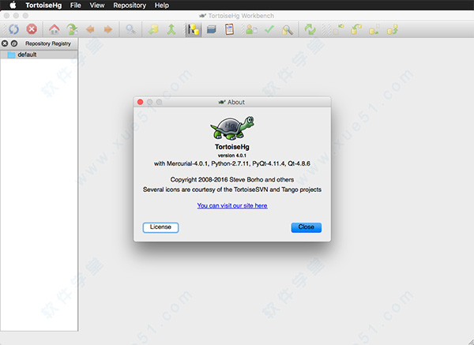This screenshot has width=474, height=345.
Task: Click the bold TortoiseHg name in About
Action: (x=232, y=147)
